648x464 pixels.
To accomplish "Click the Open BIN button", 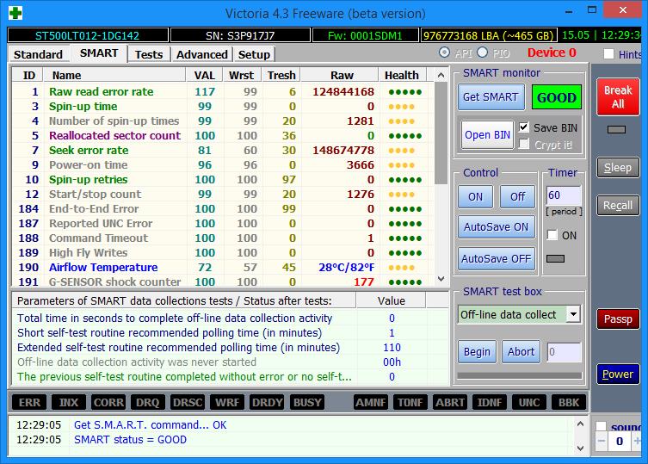I will [x=487, y=135].
